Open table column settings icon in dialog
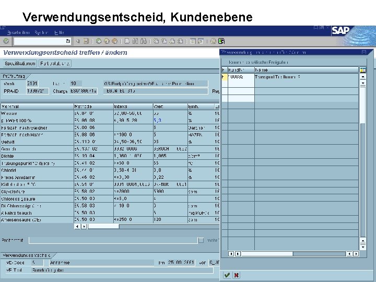Screen dimensions: 376x282 [363, 70]
